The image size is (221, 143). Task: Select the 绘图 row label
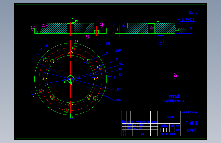(124, 128)
